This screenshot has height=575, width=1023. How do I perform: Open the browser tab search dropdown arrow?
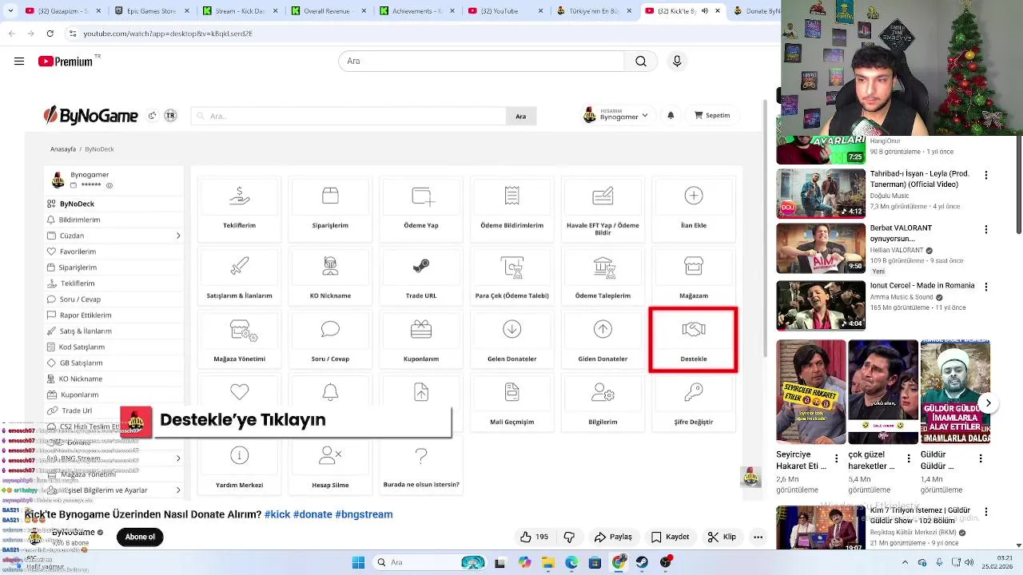(10, 11)
